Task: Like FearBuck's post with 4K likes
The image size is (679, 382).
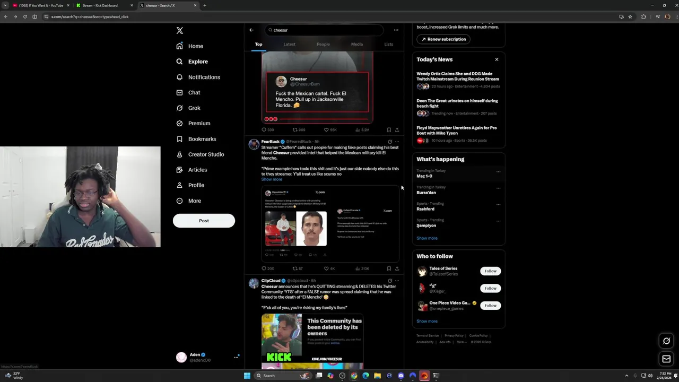Action: click(329, 268)
